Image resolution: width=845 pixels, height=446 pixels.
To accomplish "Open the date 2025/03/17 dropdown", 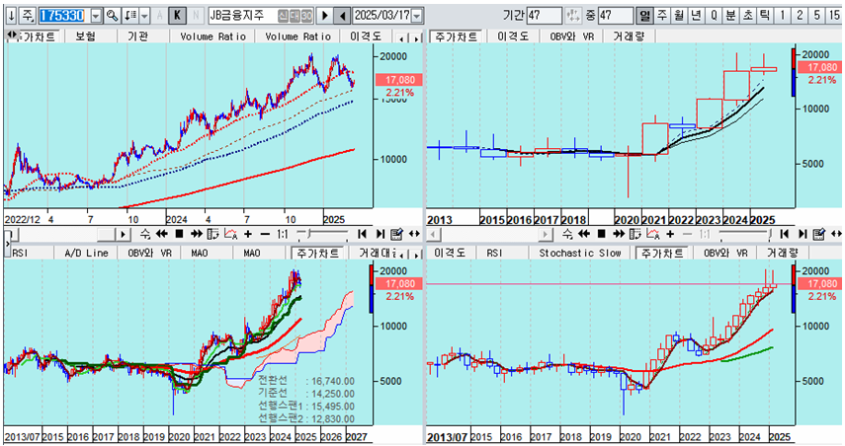I will [x=416, y=16].
